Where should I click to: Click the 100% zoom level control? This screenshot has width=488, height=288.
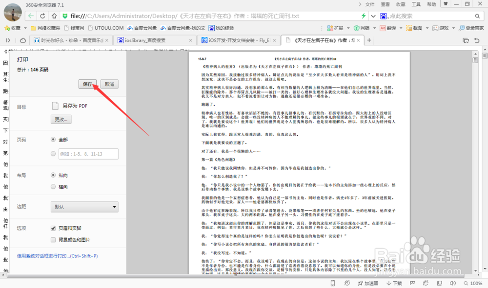click(473, 283)
